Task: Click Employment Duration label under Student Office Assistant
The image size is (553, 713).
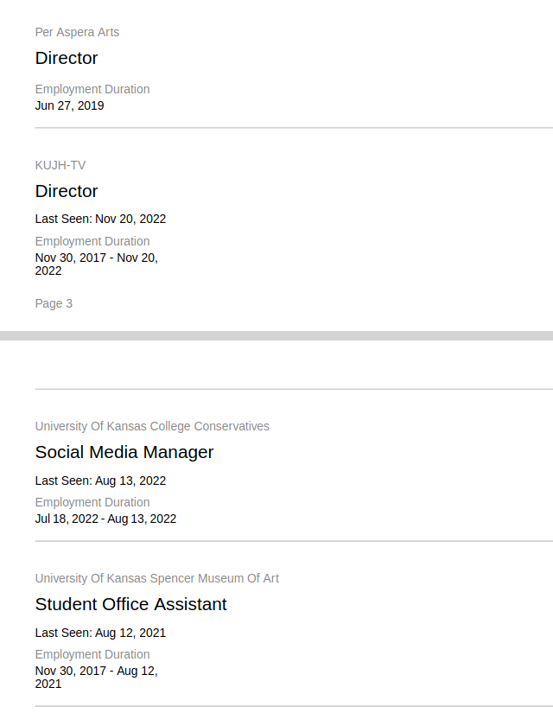Action: click(x=92, y=654)
